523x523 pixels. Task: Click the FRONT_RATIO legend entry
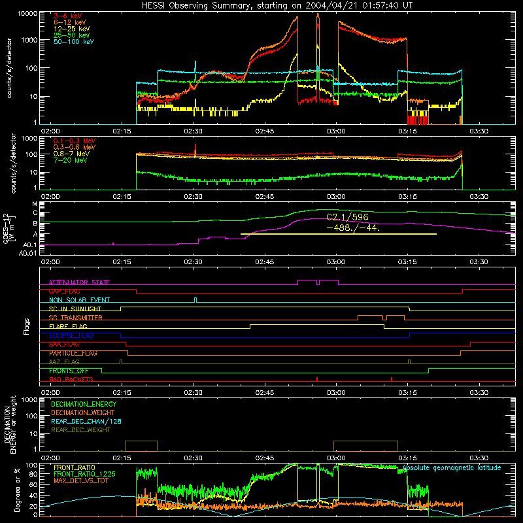[75, 467]
